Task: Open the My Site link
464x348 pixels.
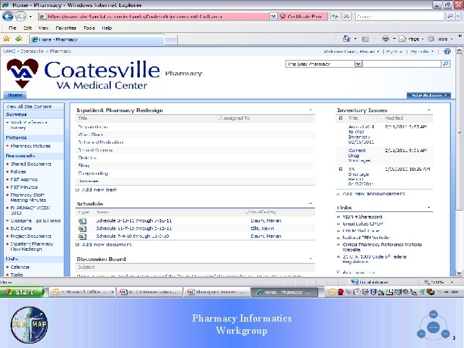Action: click(394, 51)
